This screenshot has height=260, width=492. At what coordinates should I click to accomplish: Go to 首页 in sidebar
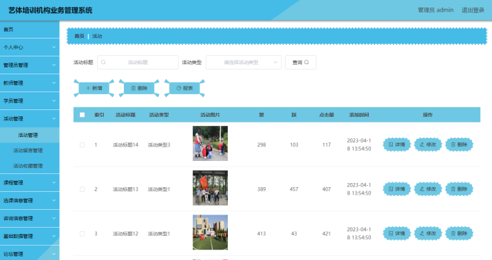click(x=30, y=30)
